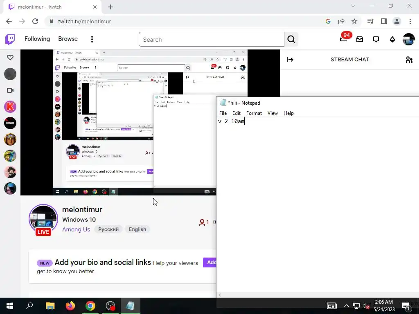Switch to OBS Studio in taskbar
The width and height of the screenshot is (419, 314).
(x=110, y=306)
